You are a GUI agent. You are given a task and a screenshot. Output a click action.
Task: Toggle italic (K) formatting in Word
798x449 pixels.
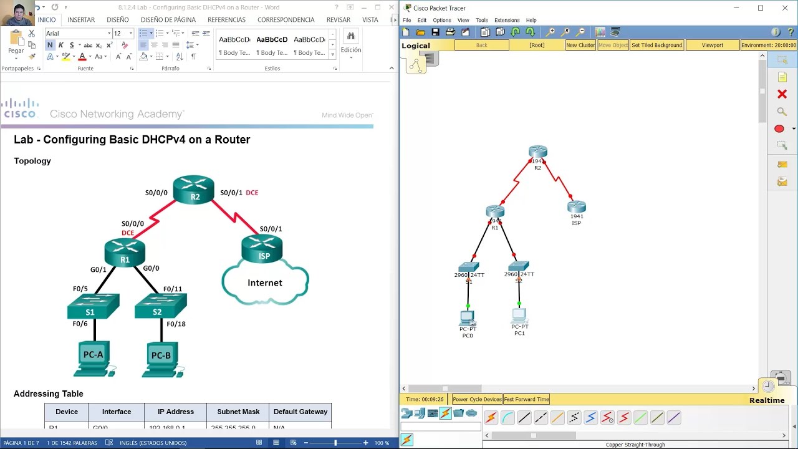pos(60,45)
